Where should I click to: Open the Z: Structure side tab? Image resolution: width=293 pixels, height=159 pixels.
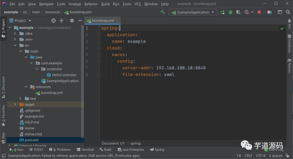(x=3, y=87)
